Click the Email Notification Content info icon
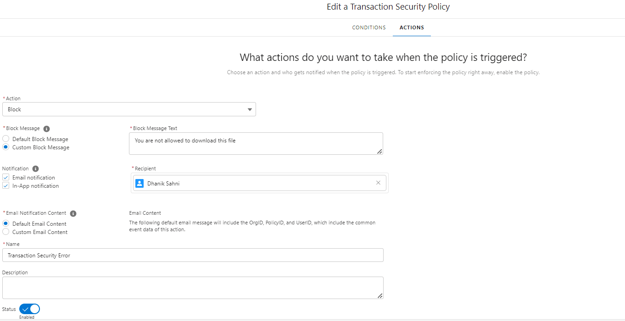 73,213
